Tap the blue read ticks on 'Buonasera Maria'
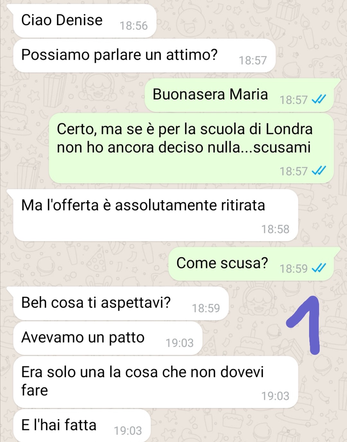This screenshot has width=347, height=442. click(x=319, y=100)
